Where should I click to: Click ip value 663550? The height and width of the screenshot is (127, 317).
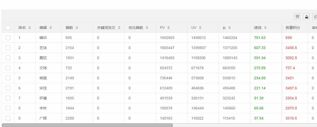(229, 68)
